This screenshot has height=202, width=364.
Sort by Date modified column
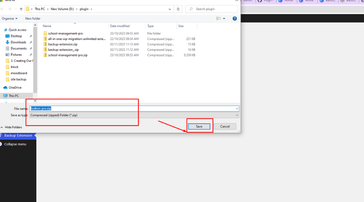[x=120, y=26]
